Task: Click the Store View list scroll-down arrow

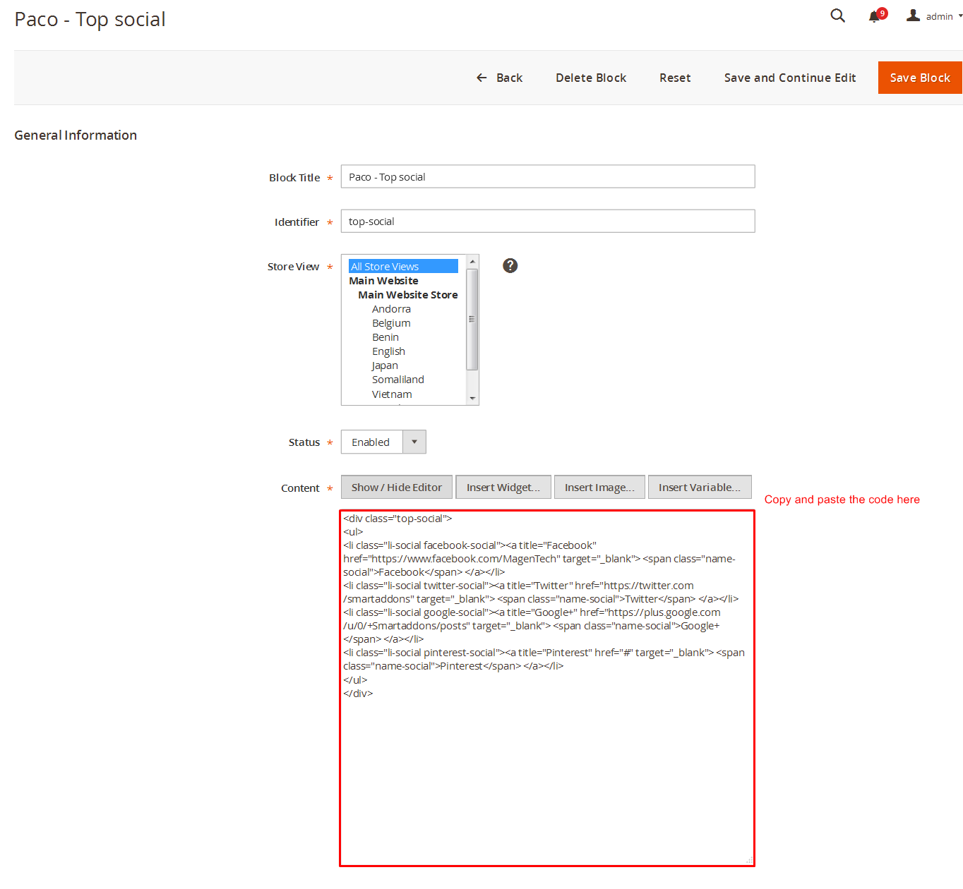Action: 472,398
